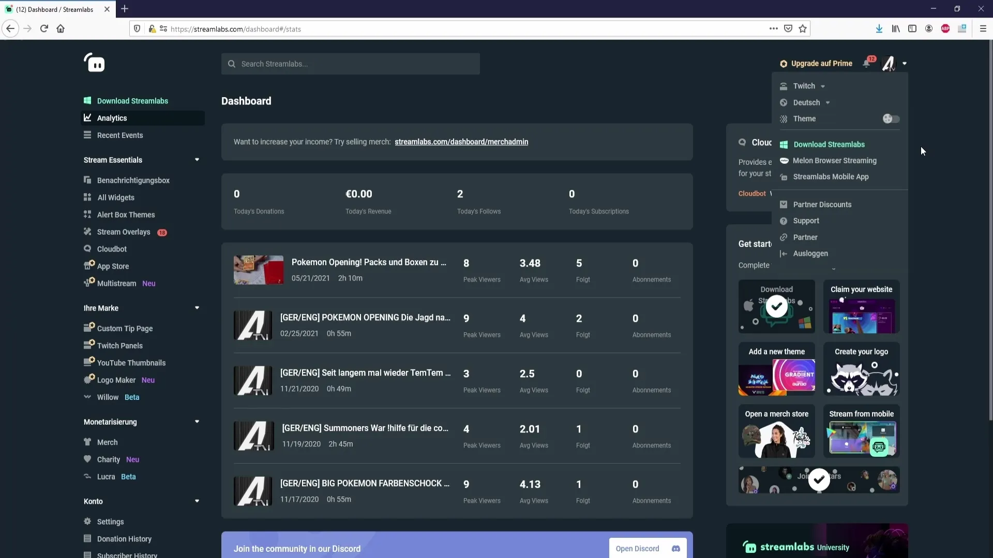The image size is (993, 558).
Task: Click the browser home icon
Action: click(x=61, y=29)
